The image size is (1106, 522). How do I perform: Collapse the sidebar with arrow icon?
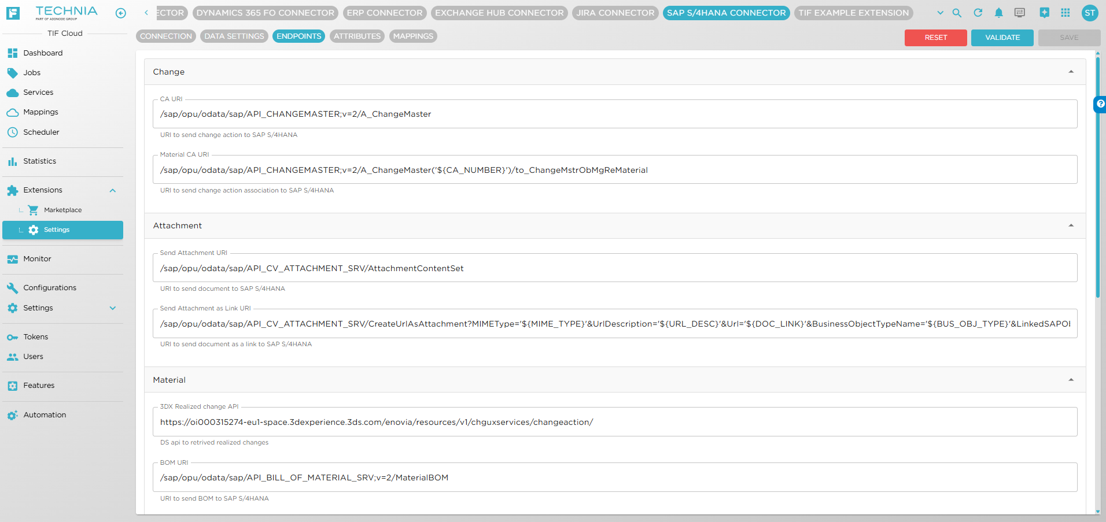(x=120, y=13)
